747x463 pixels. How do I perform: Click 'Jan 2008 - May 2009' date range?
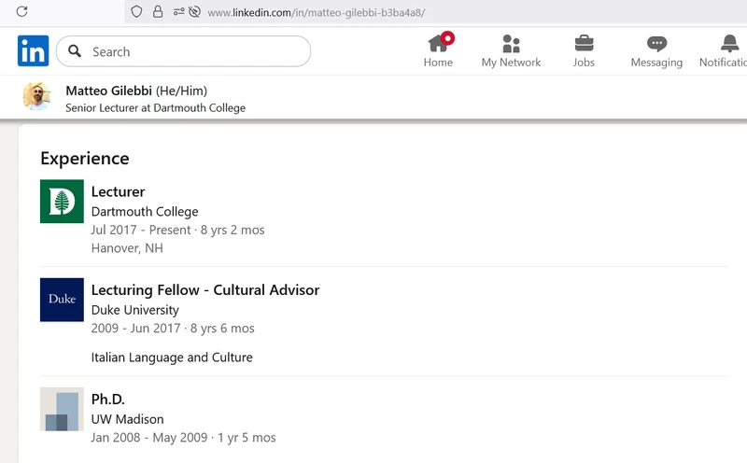pyautogui.click(x=149, y=437)
